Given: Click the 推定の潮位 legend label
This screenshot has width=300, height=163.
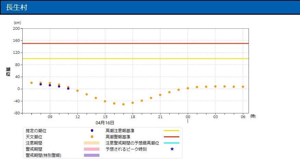Looking at the screenshot, I should [36, 131].
